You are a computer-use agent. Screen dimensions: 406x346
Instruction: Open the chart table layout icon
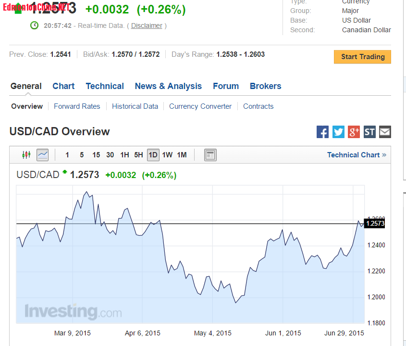[210, 155]
